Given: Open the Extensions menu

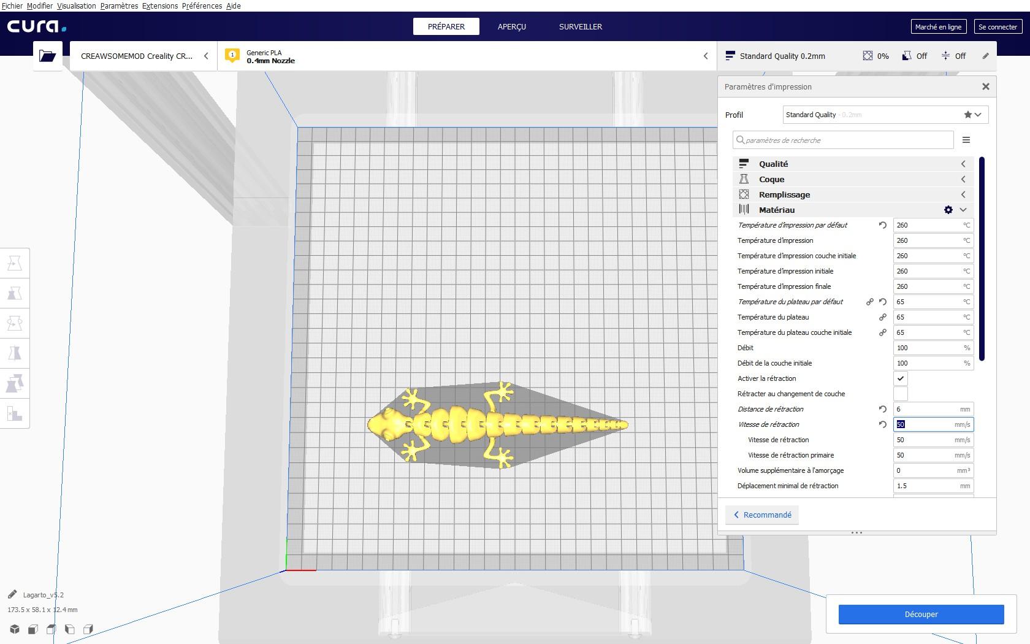Looking at the screenshot, I should [x=160, y=6].
